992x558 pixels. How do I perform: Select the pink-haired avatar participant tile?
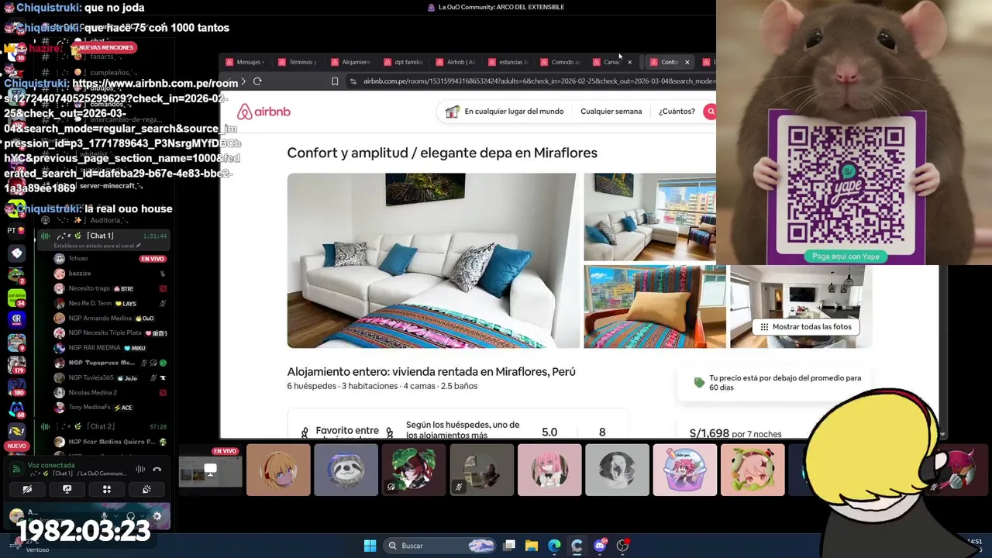pos(549,470)
